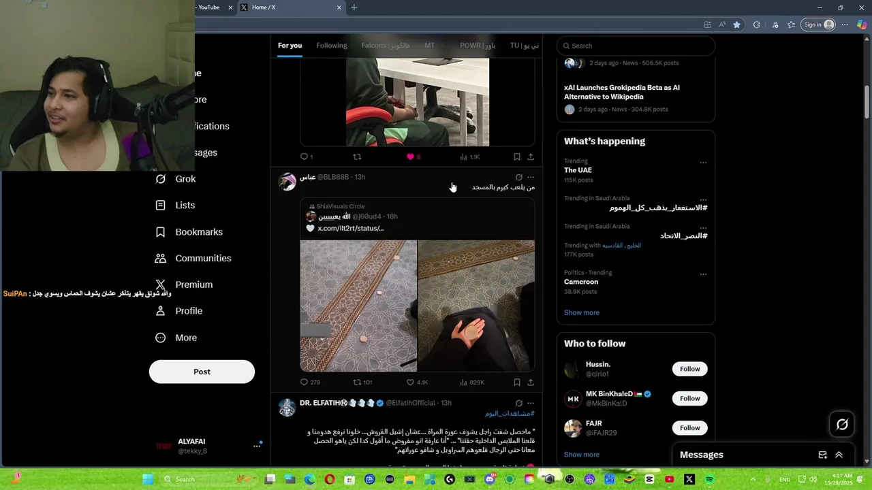The width and height of the screenshot is (872, 490).
Task: Compose a new message in Messages drawer
Action: point(822,455)
